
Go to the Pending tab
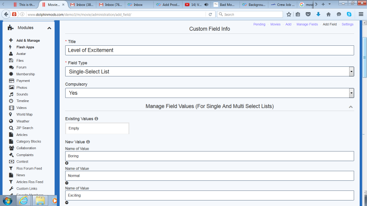[x=259, y=24]
